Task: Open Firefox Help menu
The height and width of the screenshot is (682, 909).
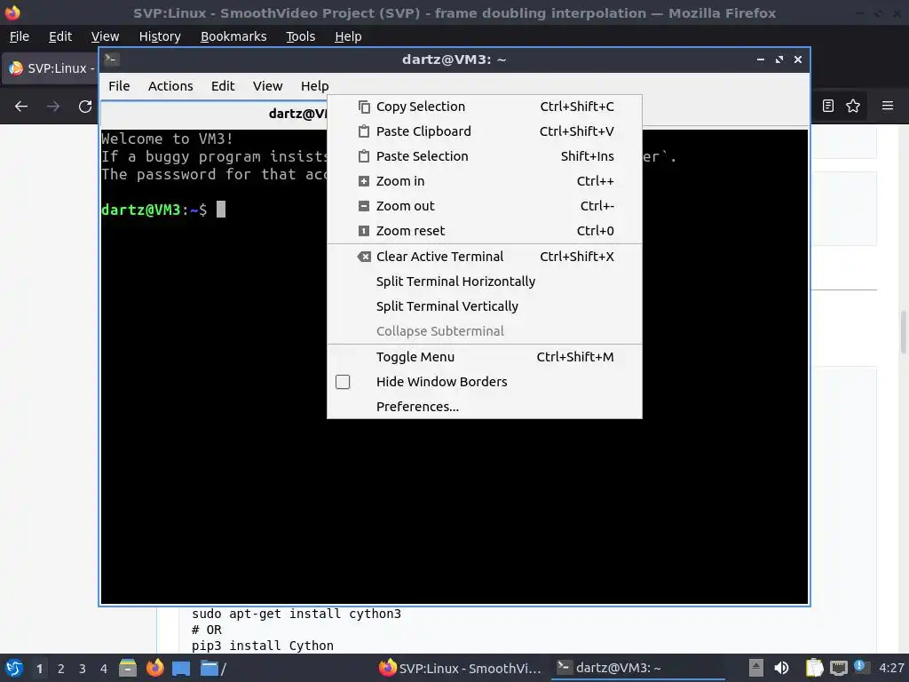Action: pos(348,36)
